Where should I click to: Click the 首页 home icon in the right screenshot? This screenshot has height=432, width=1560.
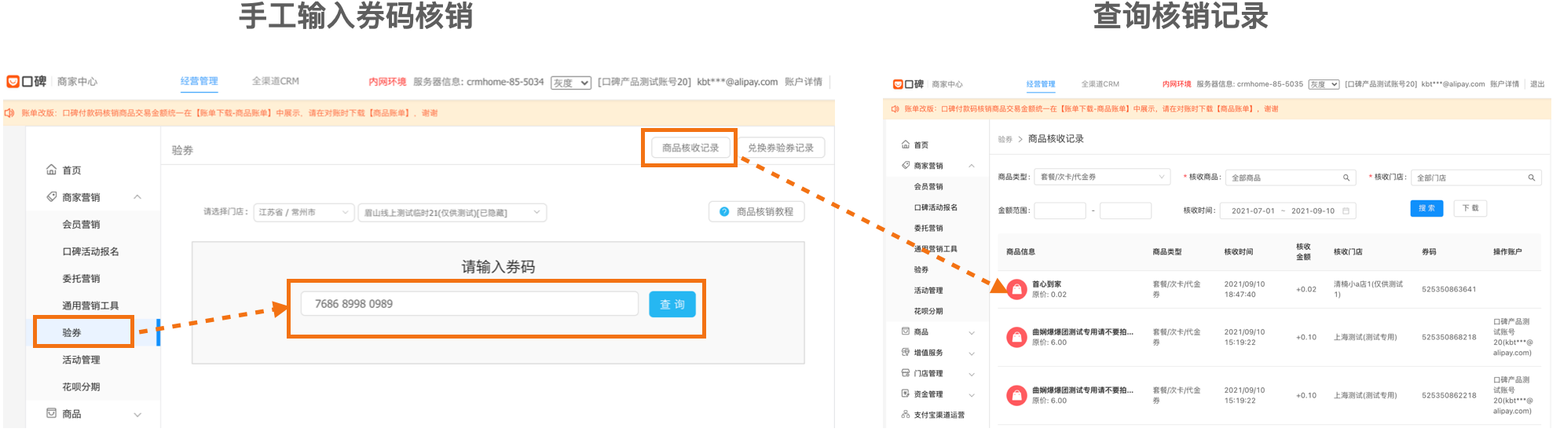click(x=906, y=145)
